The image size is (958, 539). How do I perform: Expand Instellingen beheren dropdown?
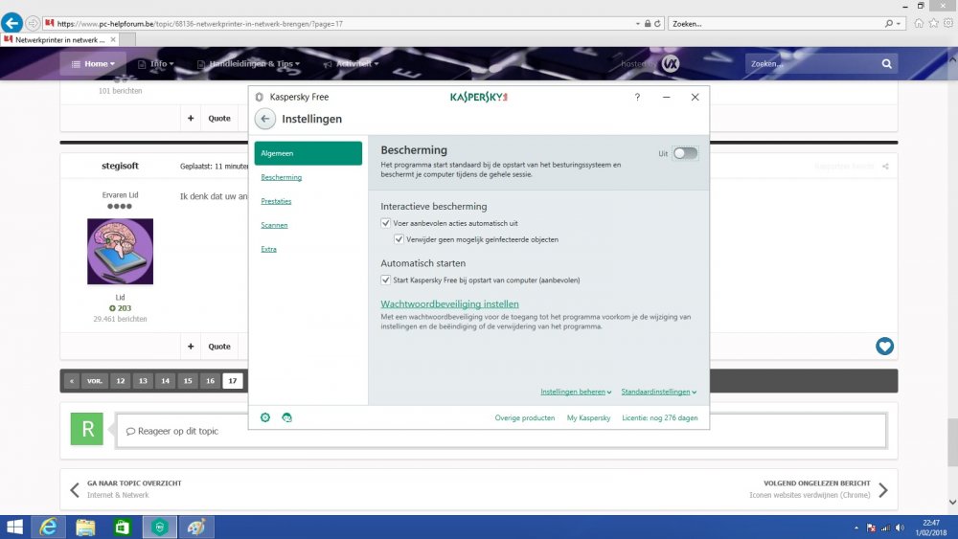[576, 392]
